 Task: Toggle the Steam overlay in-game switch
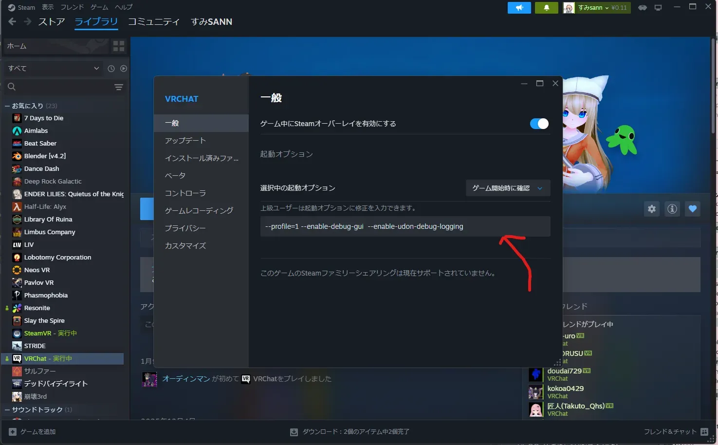click(539, 124)
